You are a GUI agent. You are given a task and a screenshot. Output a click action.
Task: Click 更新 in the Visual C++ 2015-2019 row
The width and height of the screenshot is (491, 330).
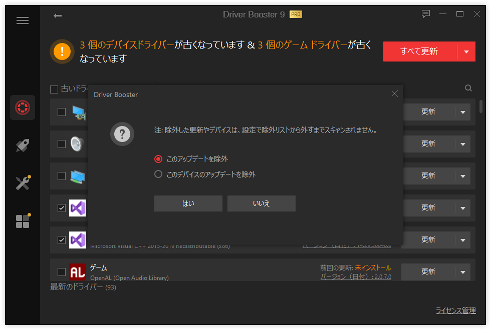pos(428,240)
